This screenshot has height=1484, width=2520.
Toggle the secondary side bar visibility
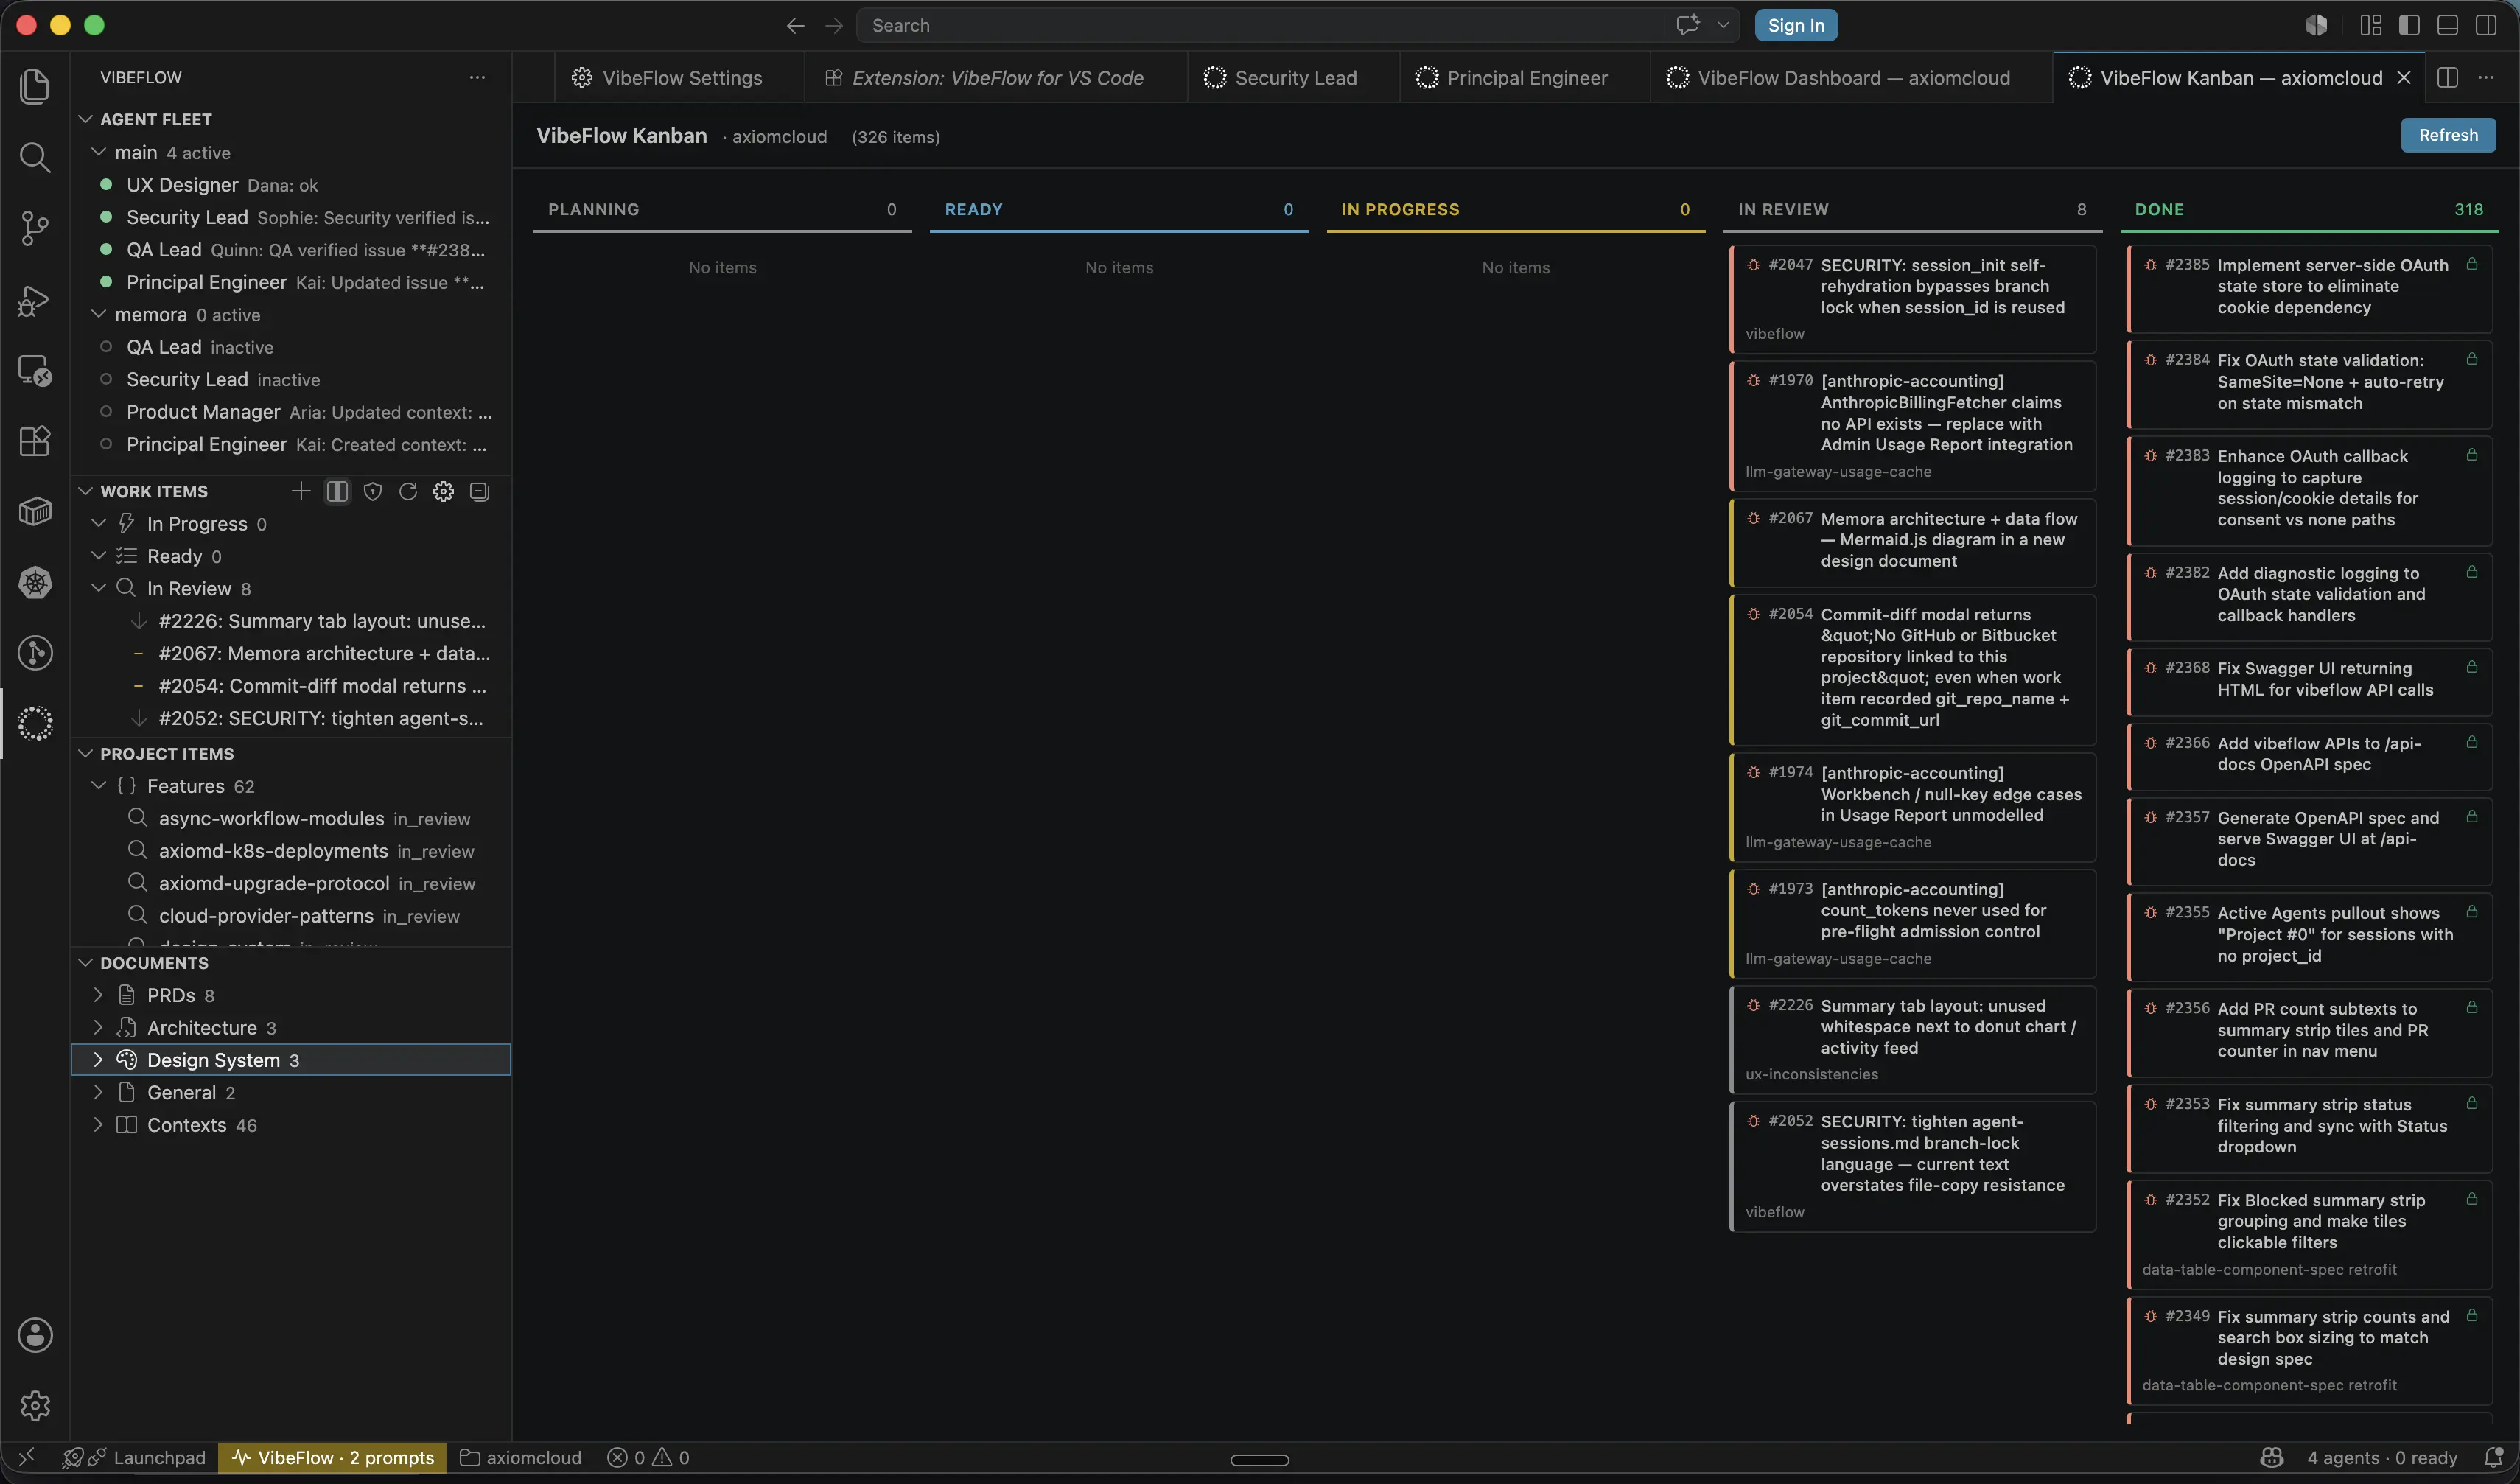click(2486, 25)
